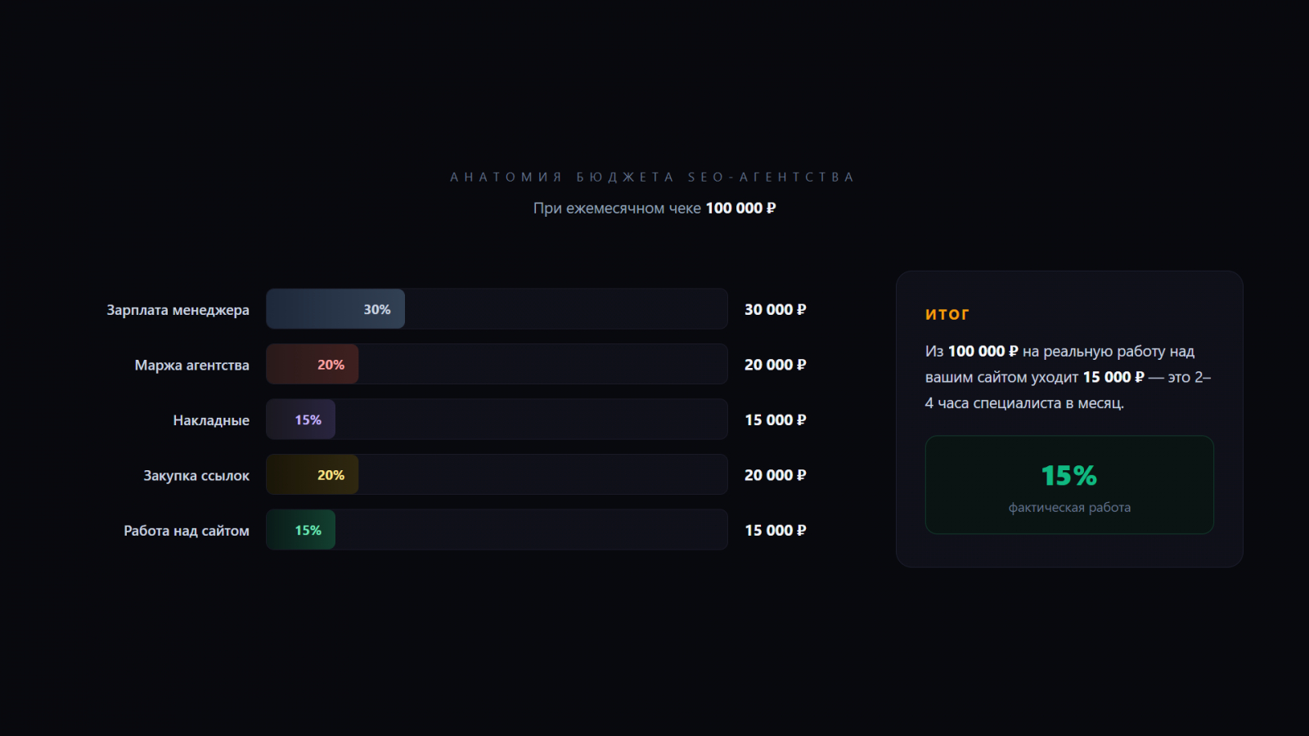This screenshot has height=736, width=1309.
Task: Click the 20 000 ₽ amount for Маржа агентства
Action: click(x=775, y=365)
